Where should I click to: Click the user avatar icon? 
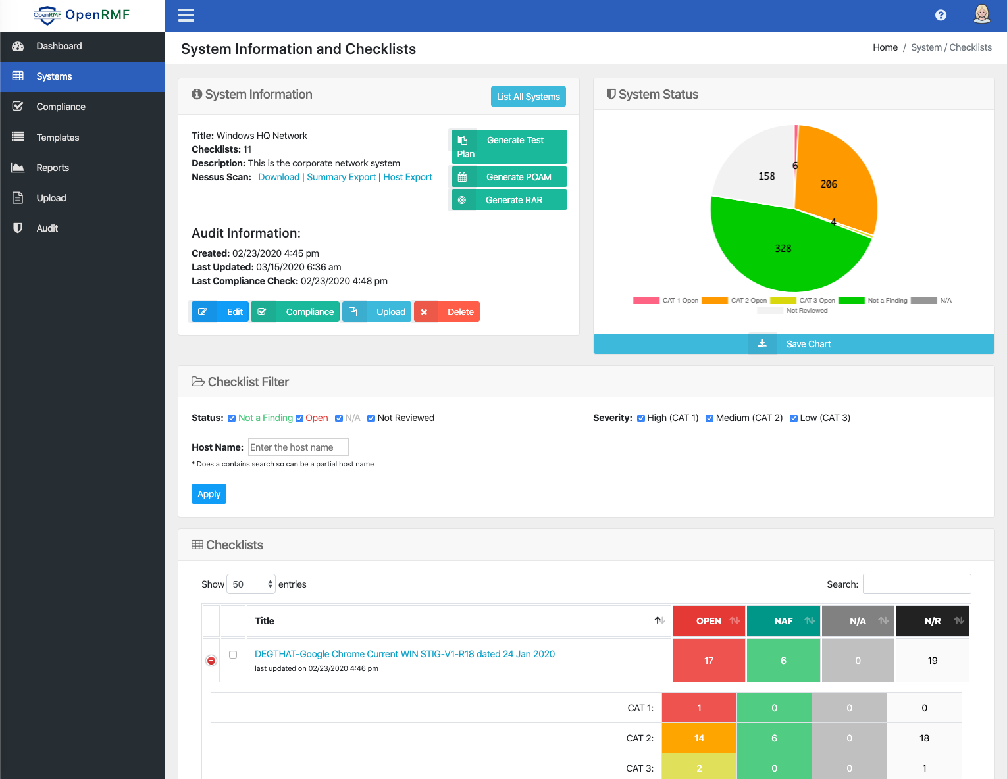[x=981, y=14]
